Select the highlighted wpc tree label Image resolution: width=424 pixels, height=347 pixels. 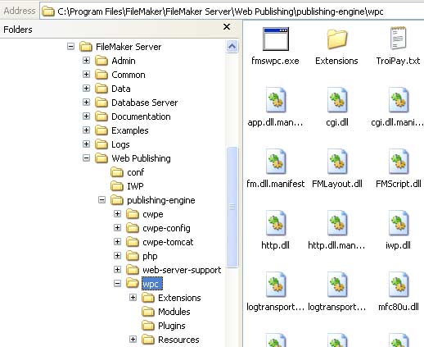(152, 284)
